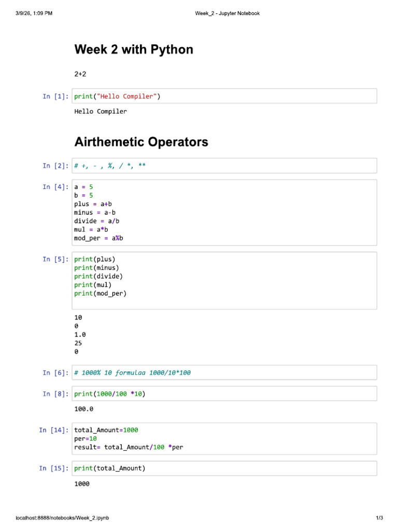Place cursor on 'plus = a+b' line
This screenshot has height=530, width=398.
(x=93, y=204)
